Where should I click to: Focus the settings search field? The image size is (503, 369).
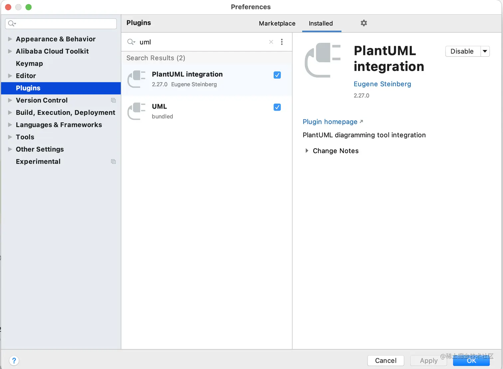pos(61,23)
